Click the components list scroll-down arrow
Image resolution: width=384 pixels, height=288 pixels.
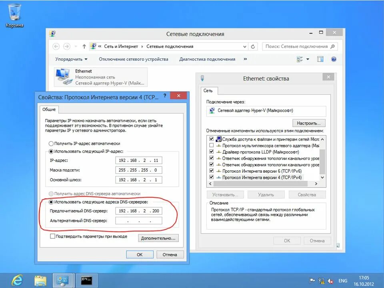(322, 177)
